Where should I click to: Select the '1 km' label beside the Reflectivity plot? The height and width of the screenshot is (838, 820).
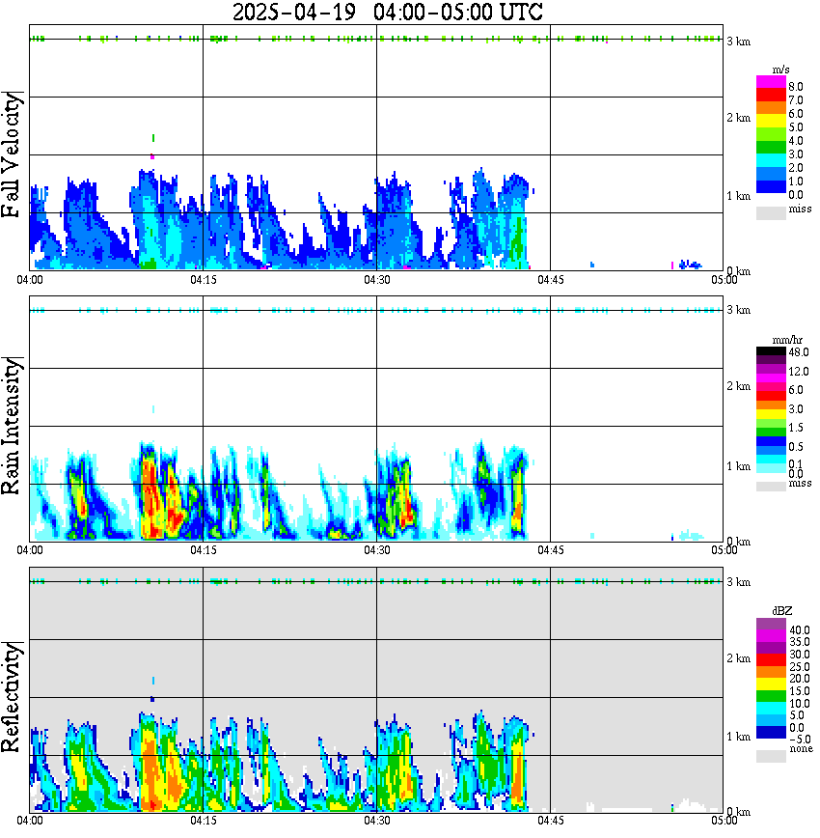click(x=739, y=737)
